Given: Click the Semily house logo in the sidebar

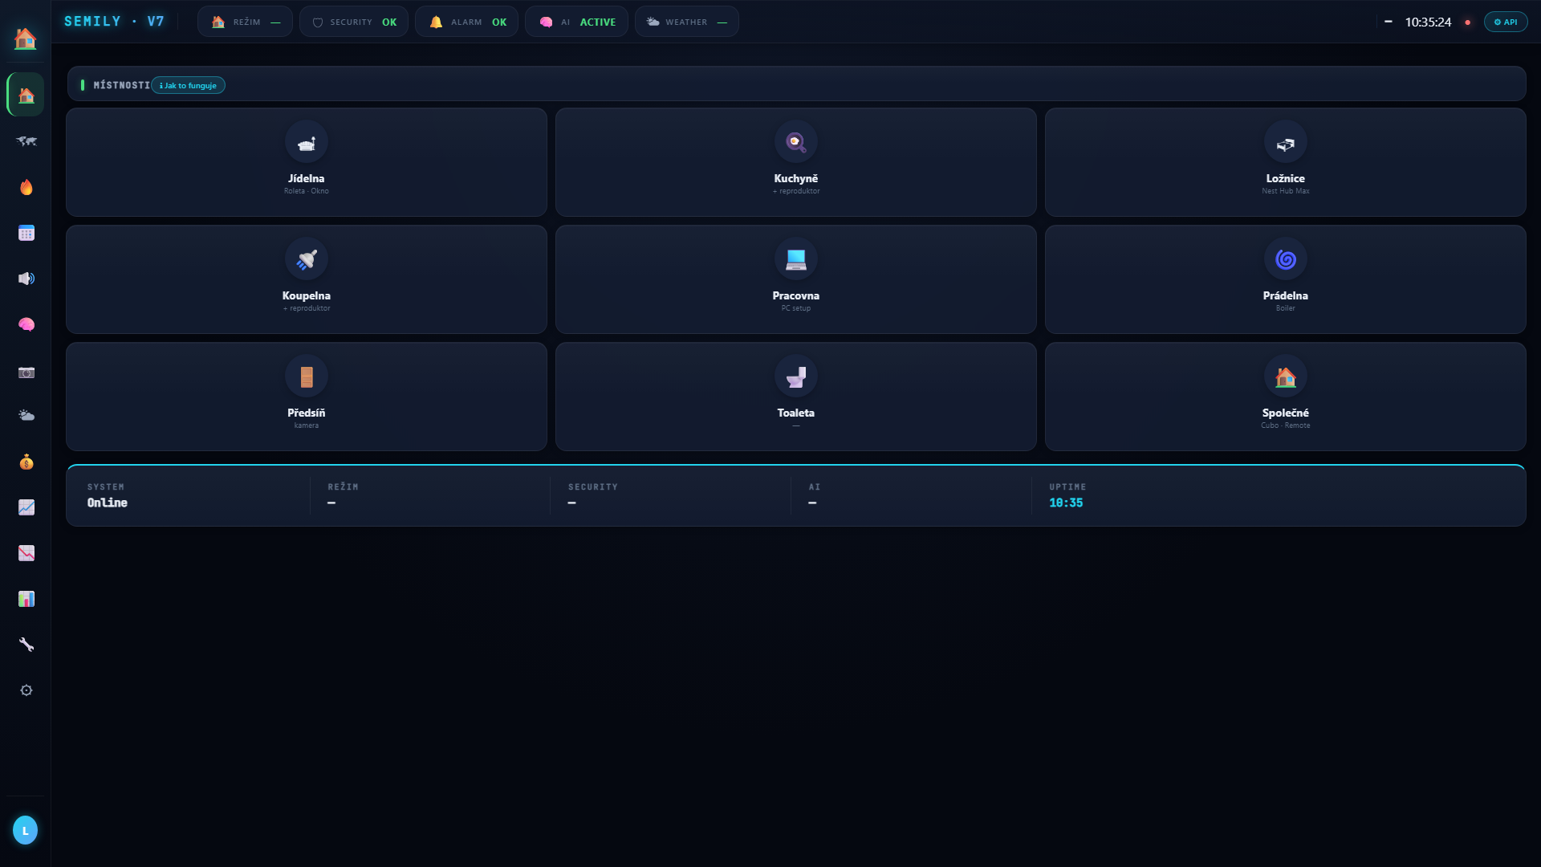Looking at the screenshot, I should click(x=26, y=38).
